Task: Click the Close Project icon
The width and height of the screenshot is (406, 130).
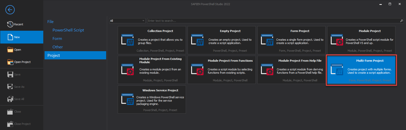Action: pos(10,124)
